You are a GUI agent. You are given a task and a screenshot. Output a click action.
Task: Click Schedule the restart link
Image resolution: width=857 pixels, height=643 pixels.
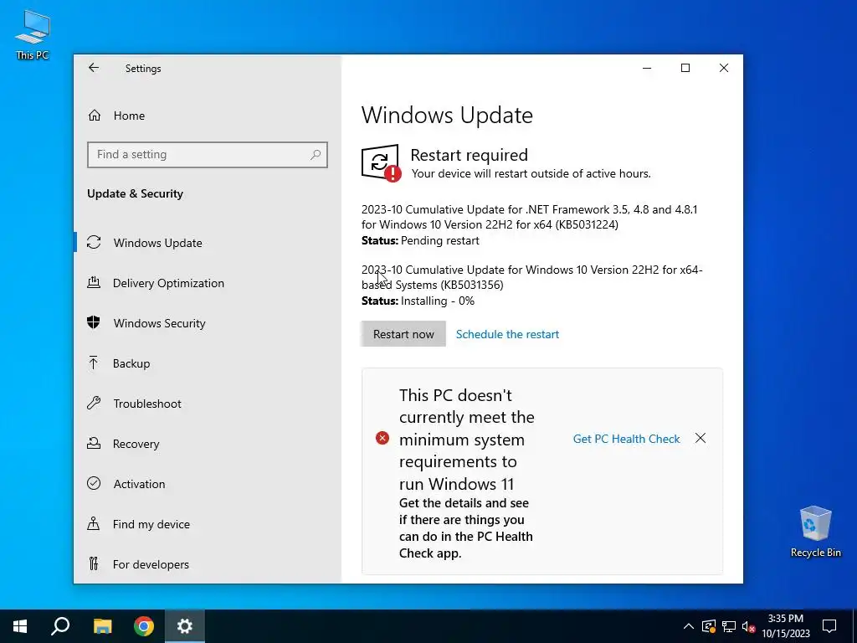(x=507, y=334)
